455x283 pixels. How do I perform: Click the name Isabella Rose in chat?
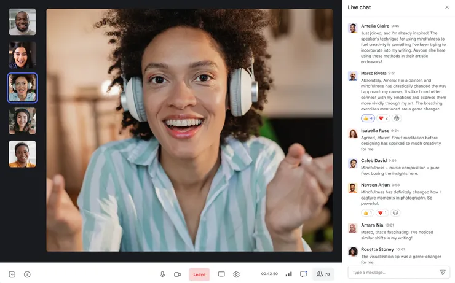pyautogui.click(x=375, y=131)
